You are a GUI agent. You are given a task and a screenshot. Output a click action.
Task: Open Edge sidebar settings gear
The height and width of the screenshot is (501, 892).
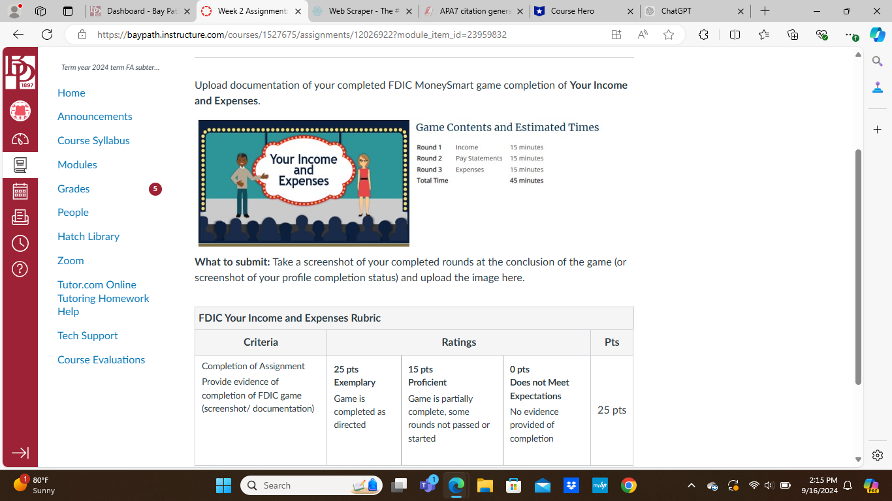click(877, 455)
